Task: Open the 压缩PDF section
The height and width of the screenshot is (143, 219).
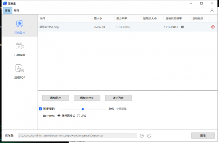Action: (20, 72)
